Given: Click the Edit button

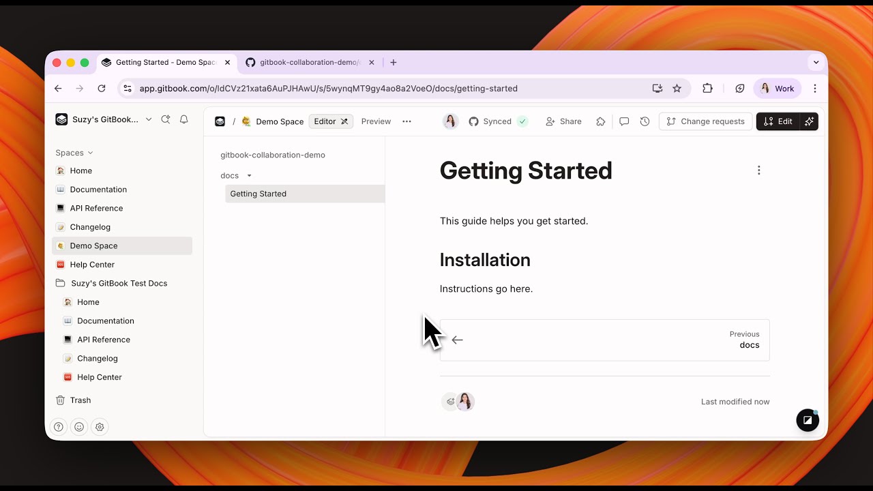Looking at the screenshot, I should [x=778, y=121].
